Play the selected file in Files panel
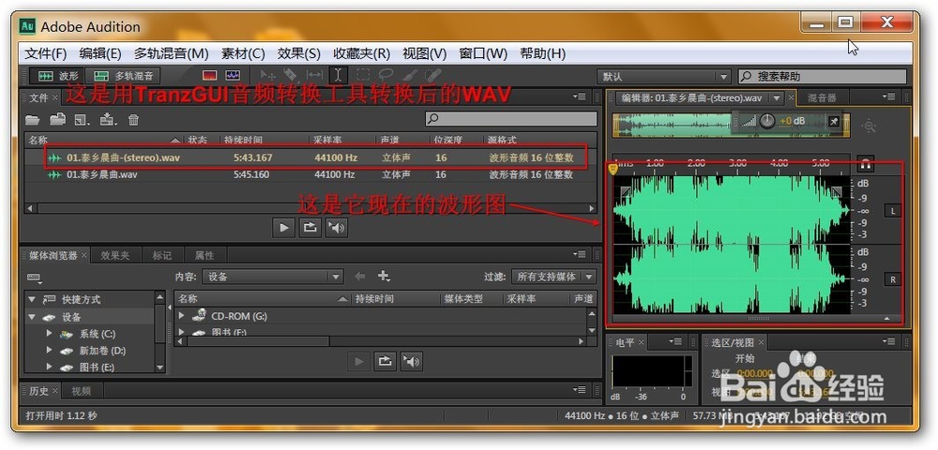 point(283,227)
